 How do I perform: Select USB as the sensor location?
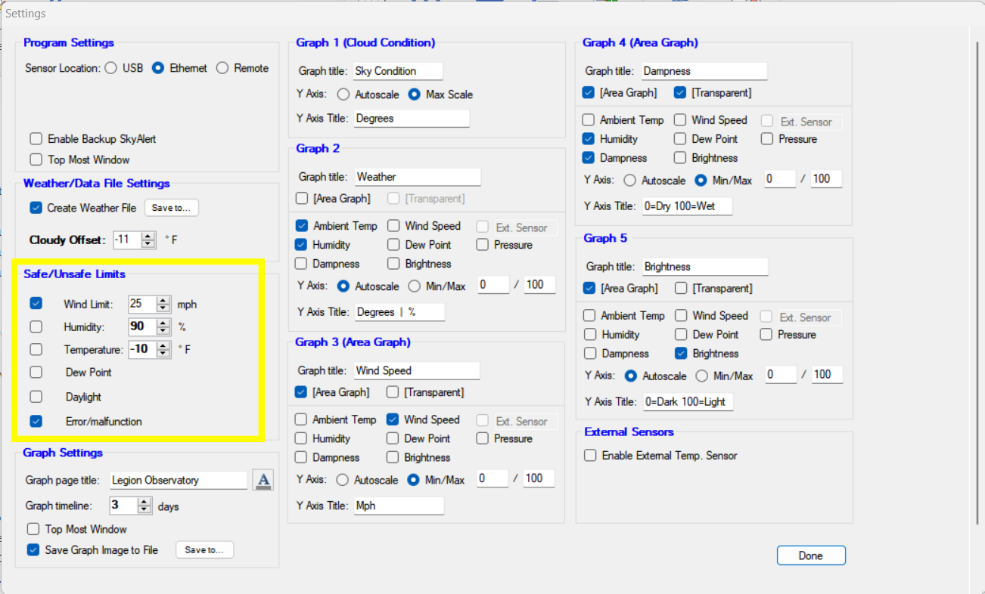(111, 68)
